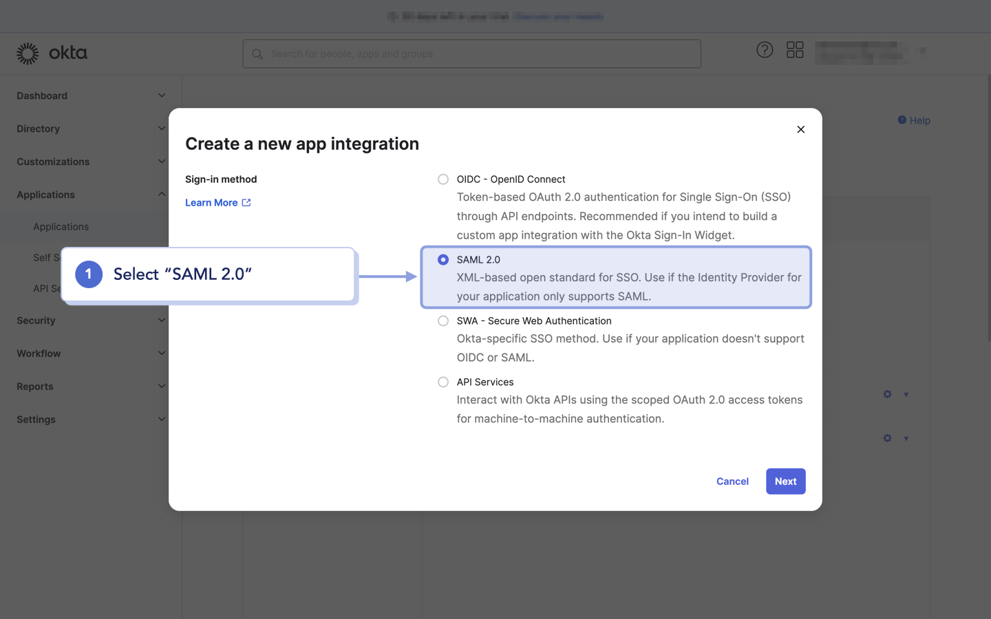Open help via the question mark icon
991x619 pixels.
pos(765,50)
